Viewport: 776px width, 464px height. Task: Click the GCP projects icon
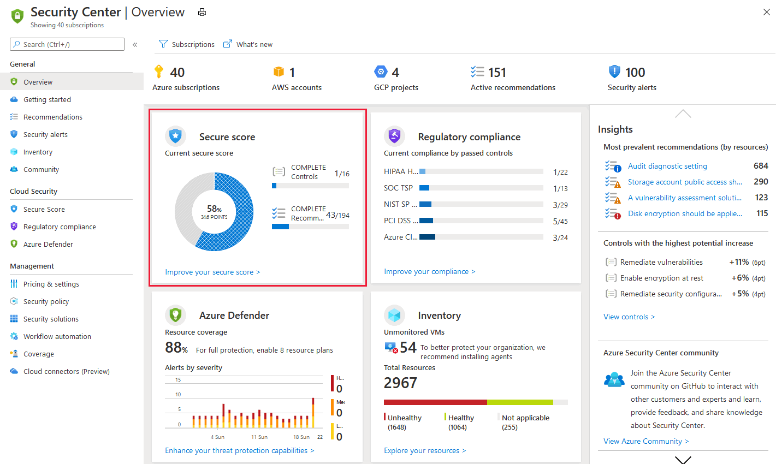[x=381, y=71]
